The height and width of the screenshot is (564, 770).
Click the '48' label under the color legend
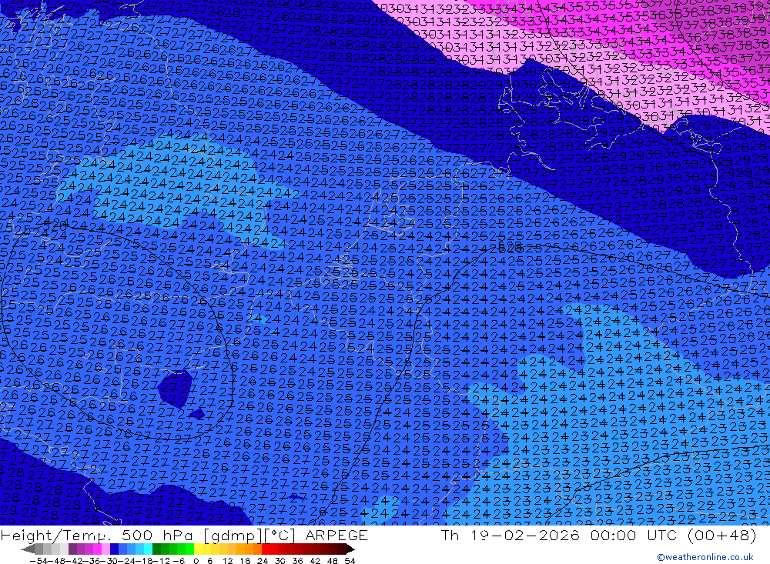(332, 561)
